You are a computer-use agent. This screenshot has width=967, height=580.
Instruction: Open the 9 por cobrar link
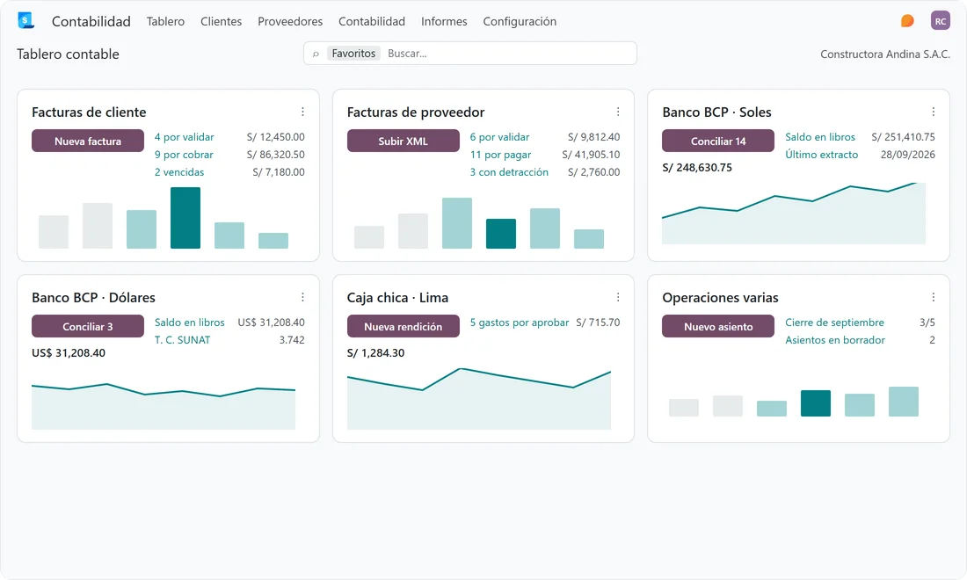184,154
